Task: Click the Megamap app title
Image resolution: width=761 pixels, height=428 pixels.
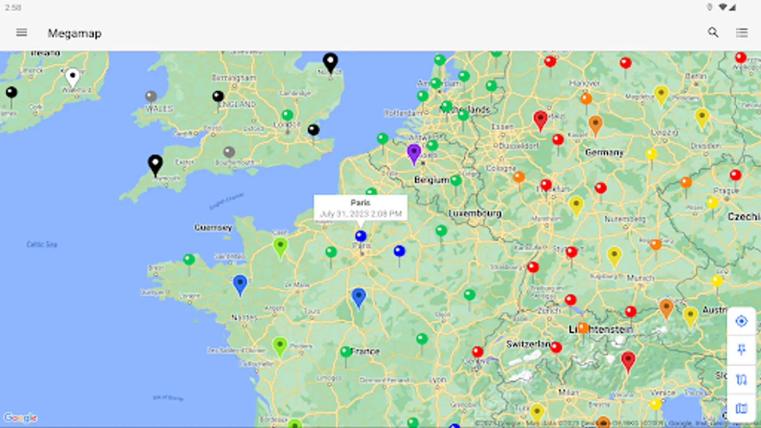Action: (75, 33)
